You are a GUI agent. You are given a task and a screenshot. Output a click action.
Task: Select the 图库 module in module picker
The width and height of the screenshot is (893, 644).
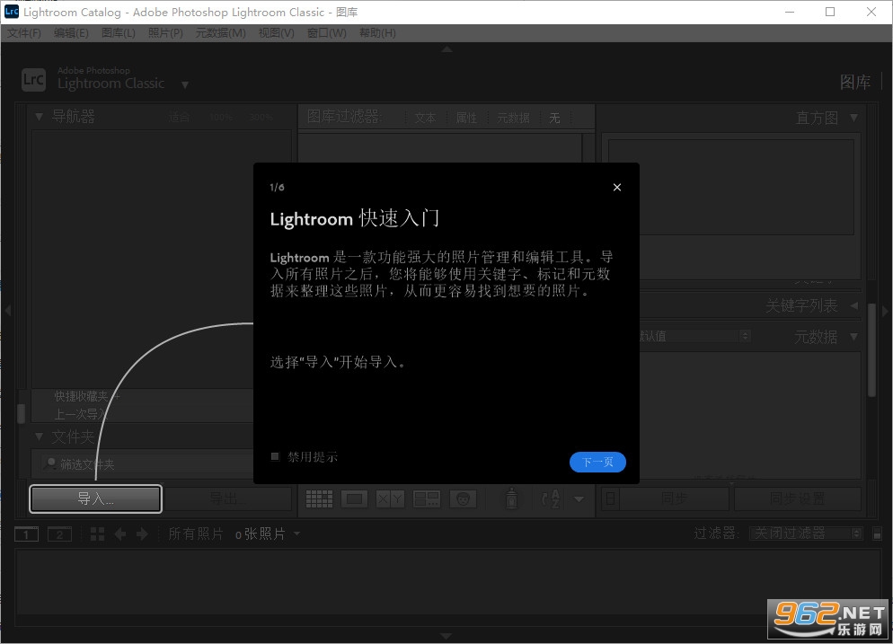pyautogui.click(x=855, y=82)
